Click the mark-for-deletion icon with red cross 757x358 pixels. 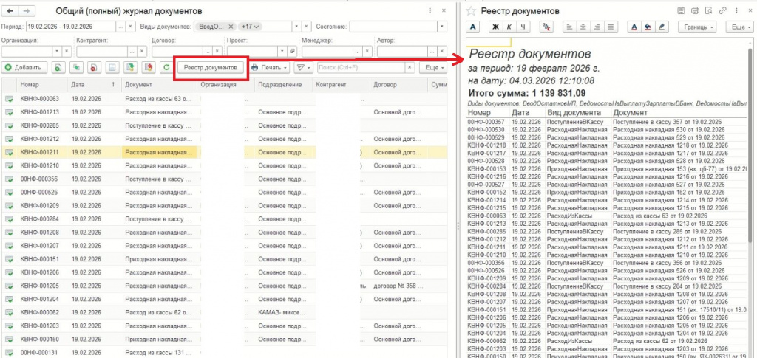pos(94,68)
